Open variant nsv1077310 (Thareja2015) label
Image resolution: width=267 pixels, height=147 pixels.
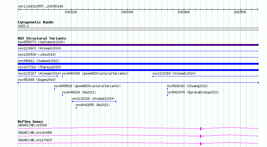click(x=40, y=67)
